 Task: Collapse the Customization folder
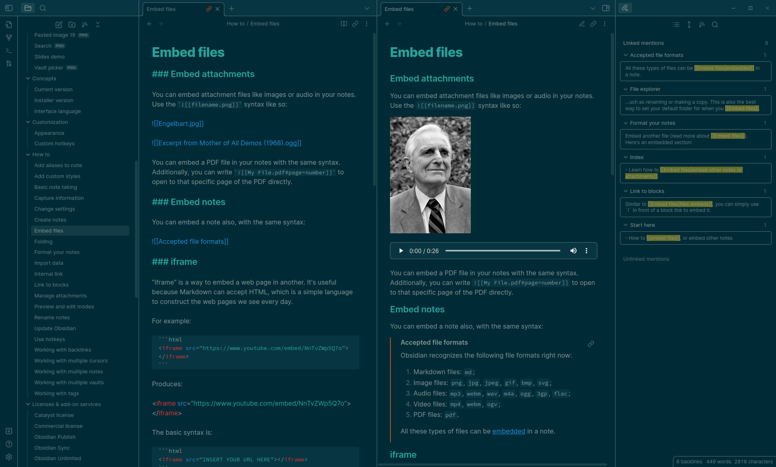coord(28,122)
